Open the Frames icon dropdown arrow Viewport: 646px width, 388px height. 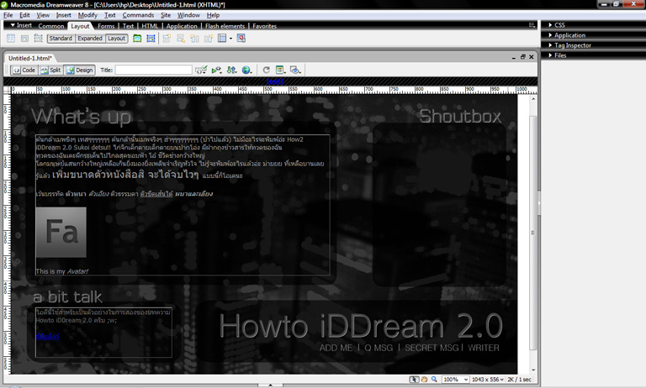pyautogui.click(x=230, y=39)
